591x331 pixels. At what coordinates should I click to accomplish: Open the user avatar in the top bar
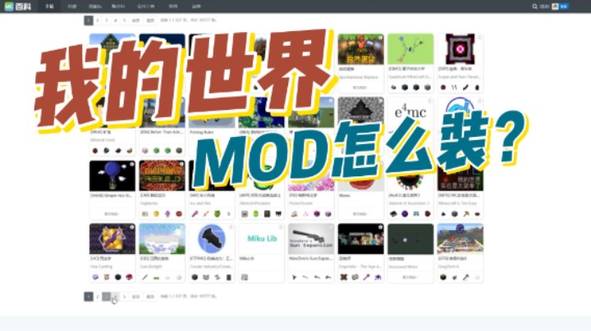tap(555, 7)
